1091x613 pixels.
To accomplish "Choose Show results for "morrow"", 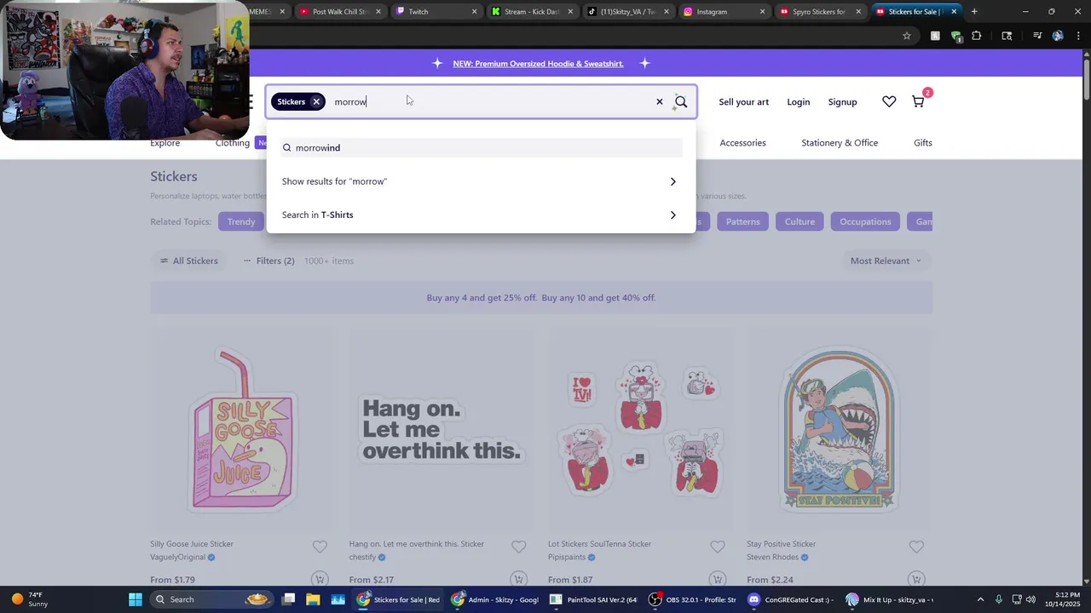I will 482,181.
